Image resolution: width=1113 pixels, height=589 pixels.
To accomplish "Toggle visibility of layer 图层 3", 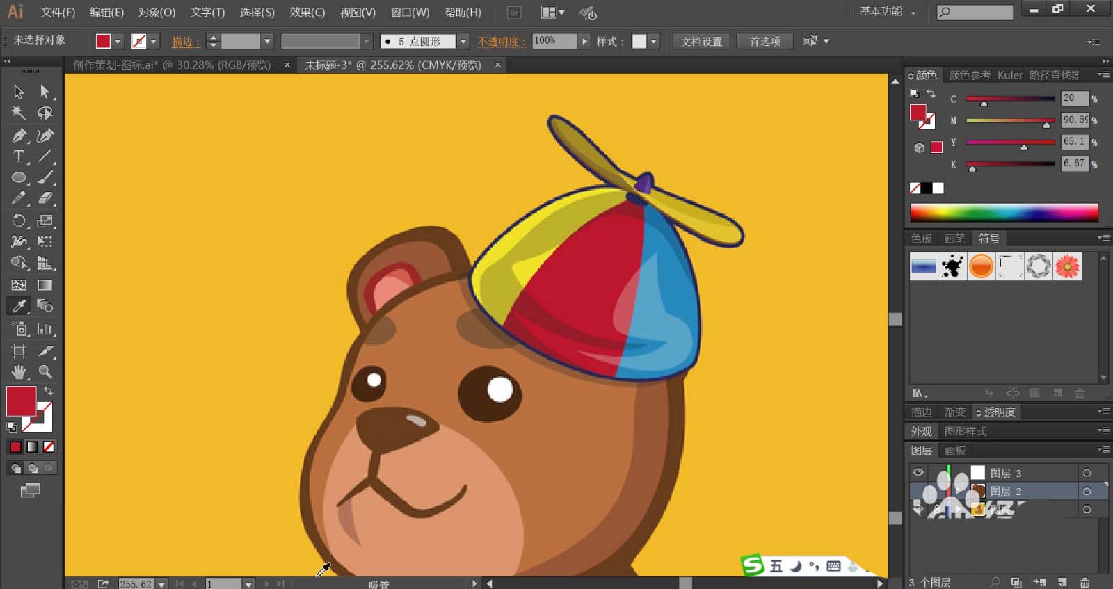I will (x=918, y=473).
